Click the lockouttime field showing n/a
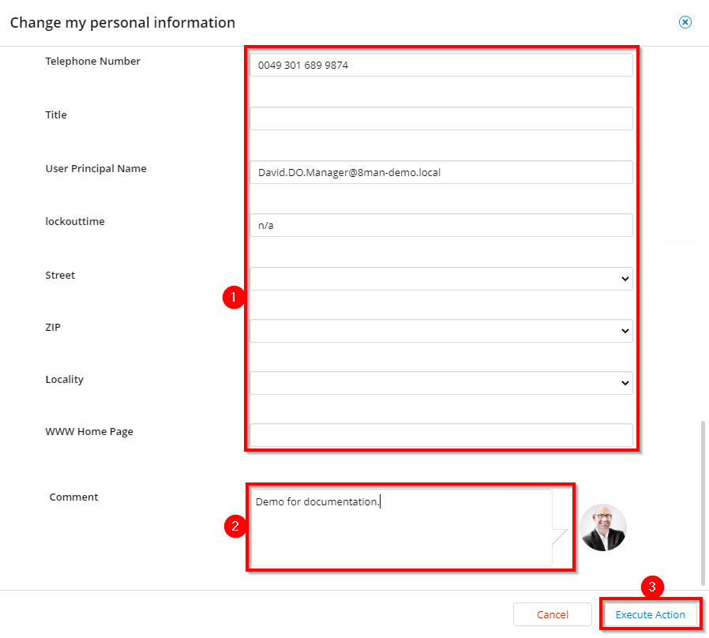 pyautogui.click(x=442, y=225)
